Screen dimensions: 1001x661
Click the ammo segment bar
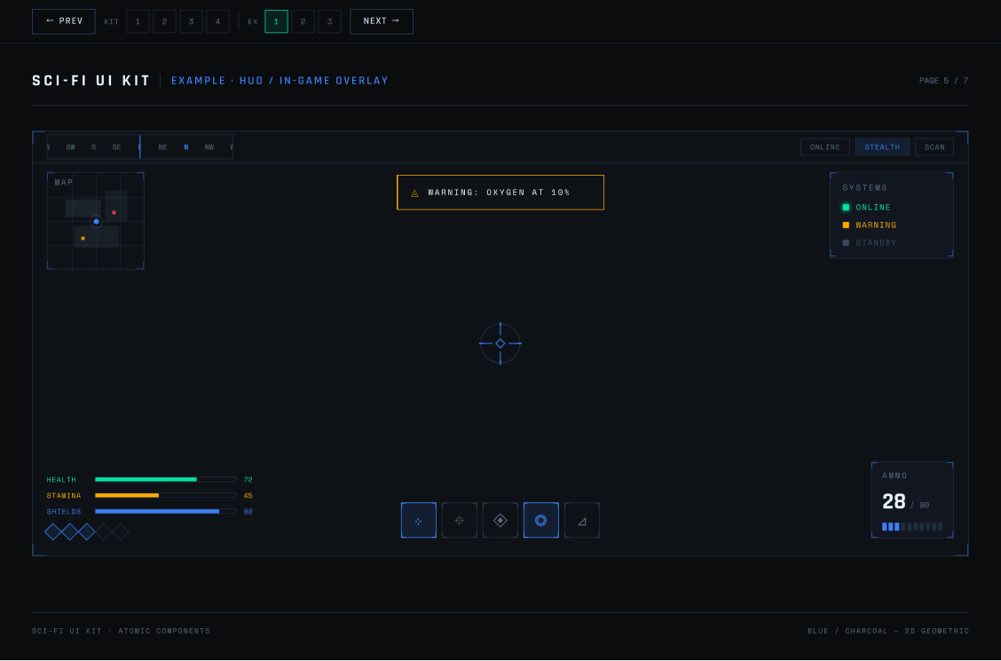click(912, 526)
